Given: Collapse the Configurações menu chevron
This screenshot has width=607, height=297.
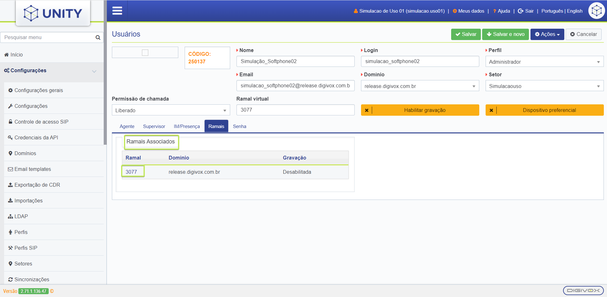Looking at the screenshot, I should (94, 72).
